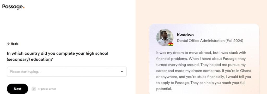Click Kwadwo's profile photo
267x94 pixels.
(165, 38)
